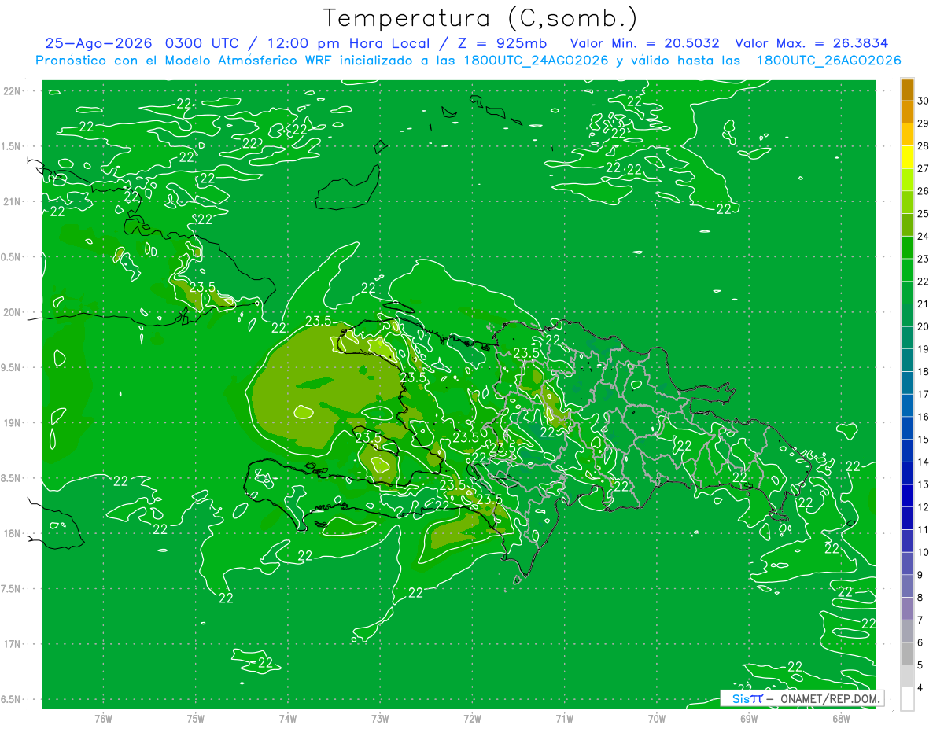The image size is (944, 729).
Task: Click the '12:00 pm Hora Local' text
Action: click(x=350, y=43)
